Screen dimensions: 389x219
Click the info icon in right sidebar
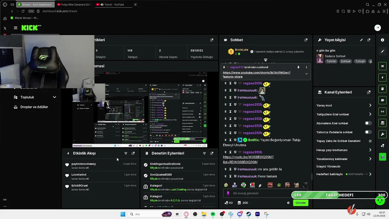(x=382, y=40)
